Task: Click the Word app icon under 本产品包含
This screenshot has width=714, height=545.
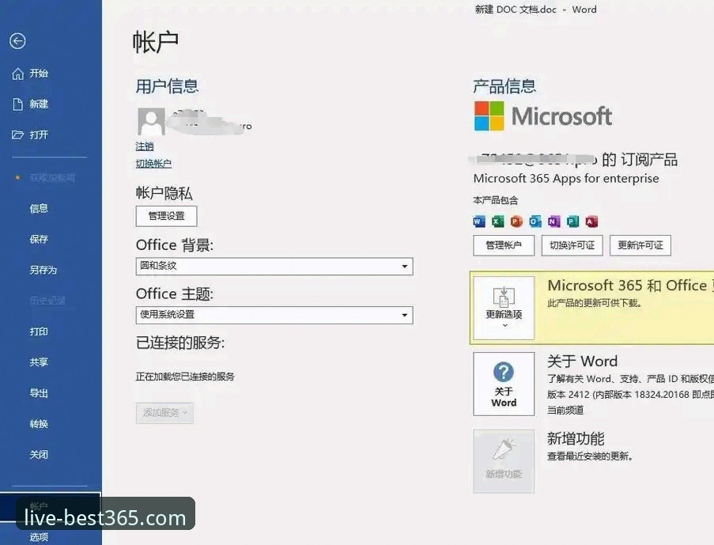Action: 479,221
